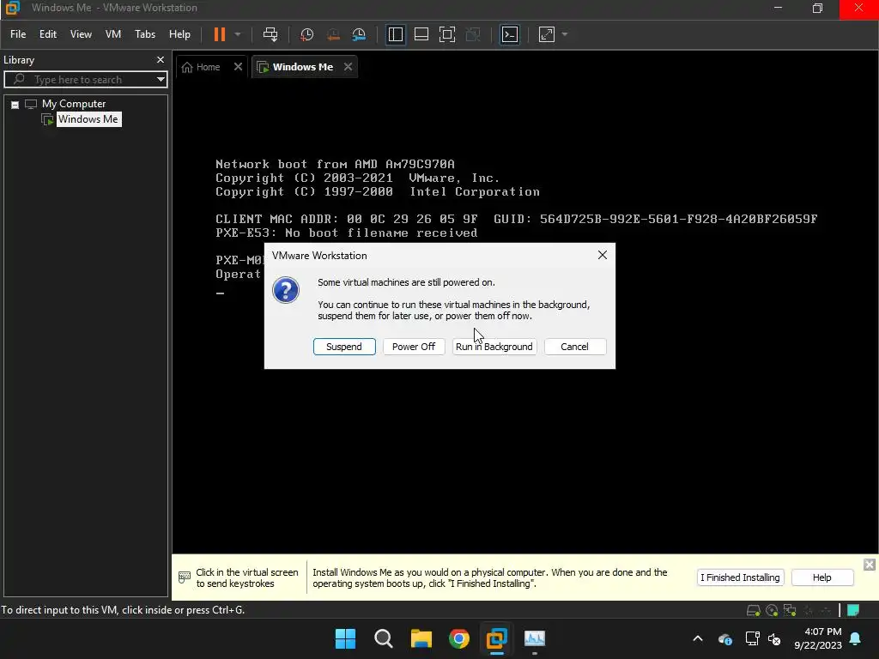Click the muted volume tray icon

click(774, 638)
